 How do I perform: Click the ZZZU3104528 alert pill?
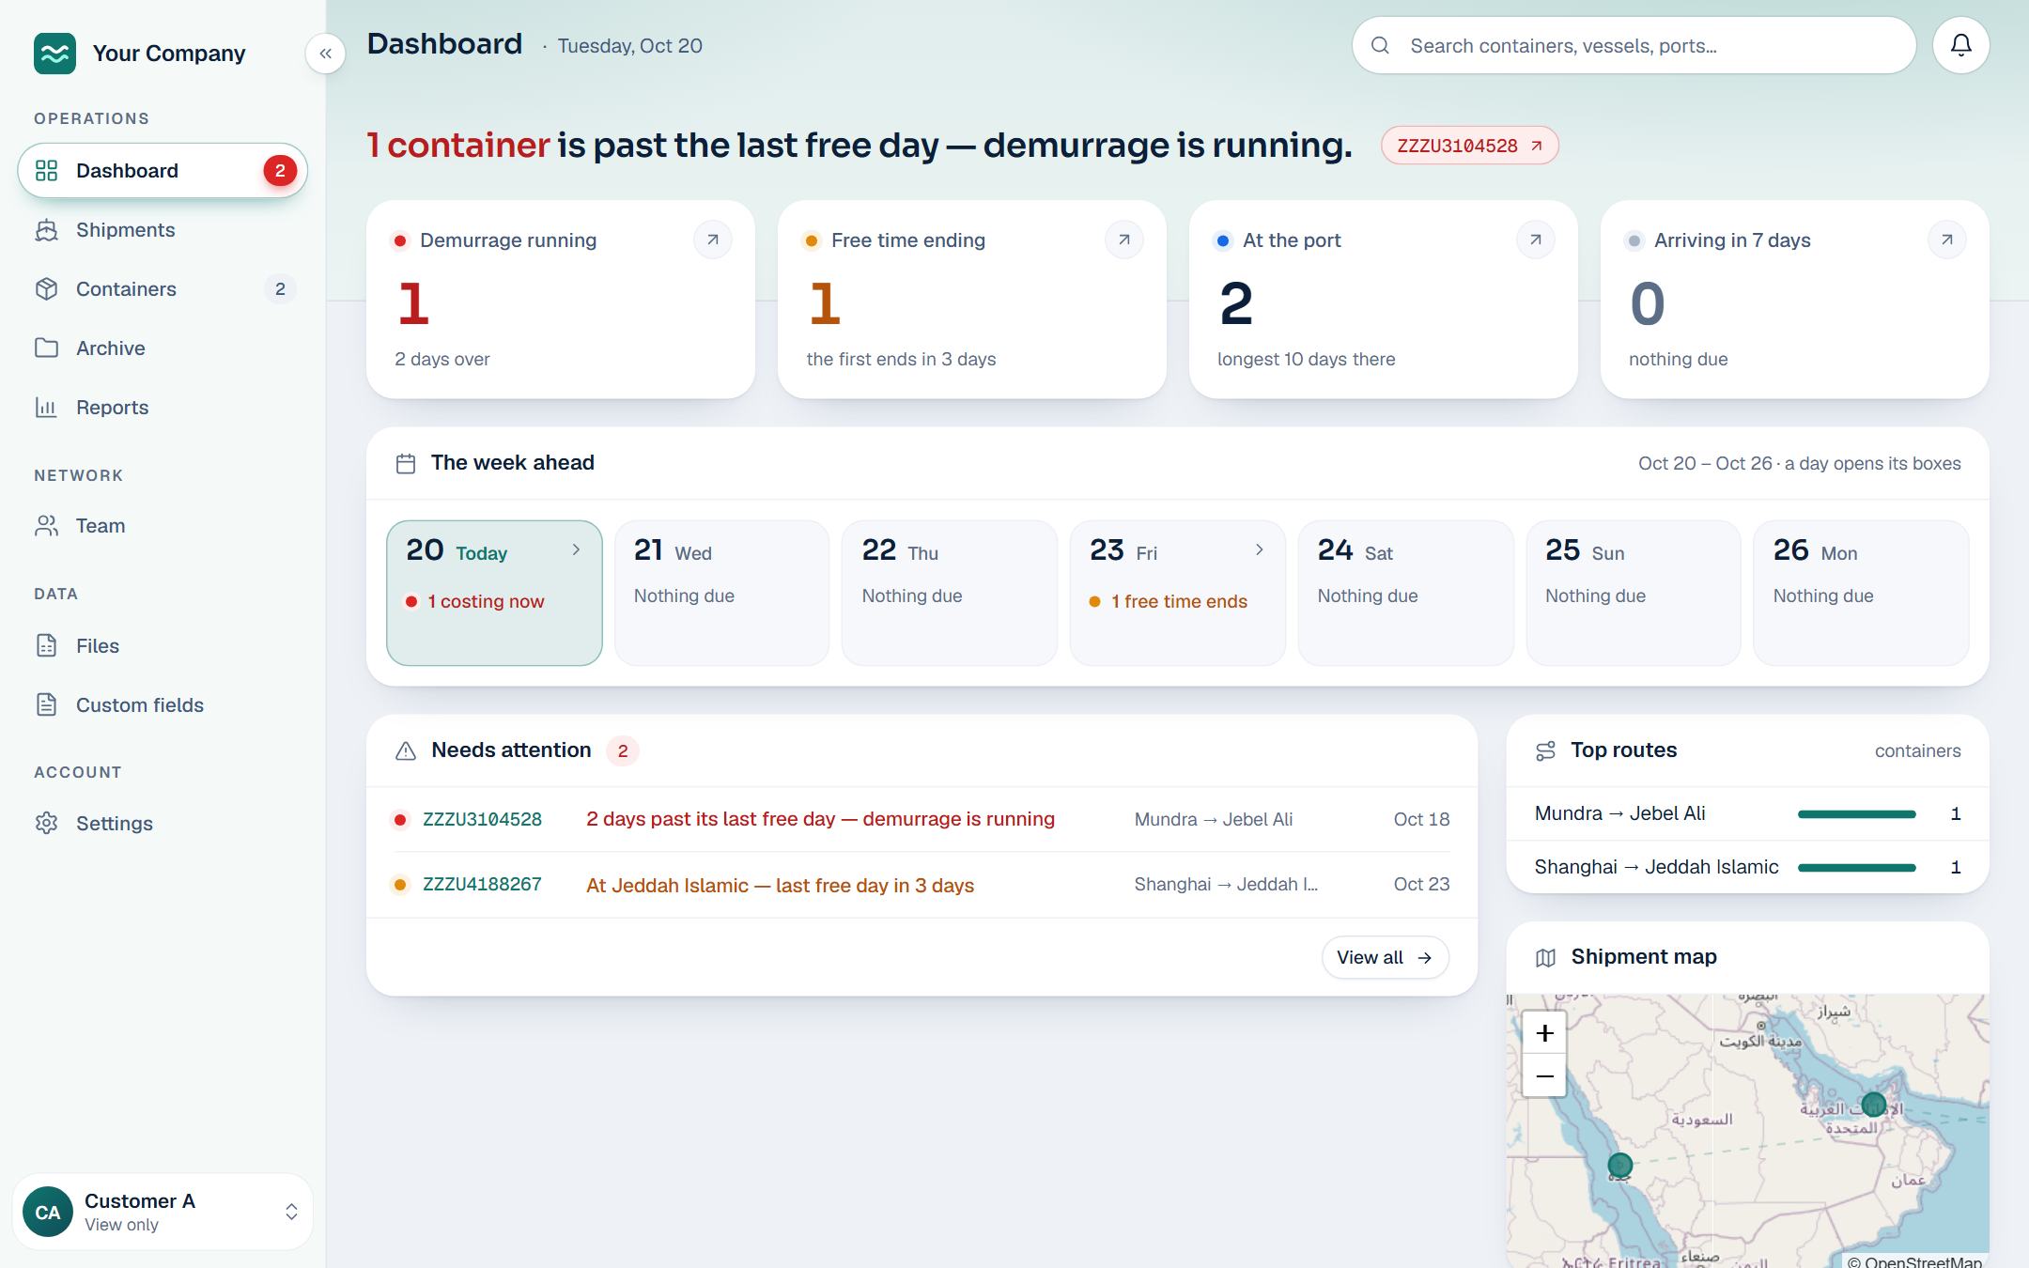(1470, 146)
